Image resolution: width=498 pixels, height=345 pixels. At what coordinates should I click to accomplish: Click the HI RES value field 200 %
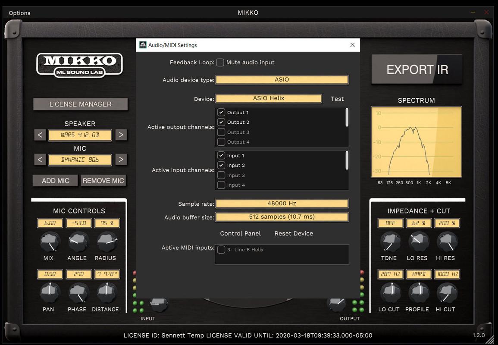[447, 223]
